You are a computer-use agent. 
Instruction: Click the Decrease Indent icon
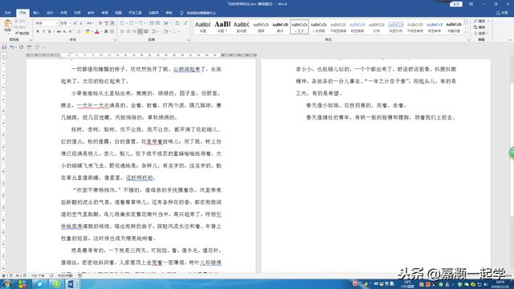152,23
